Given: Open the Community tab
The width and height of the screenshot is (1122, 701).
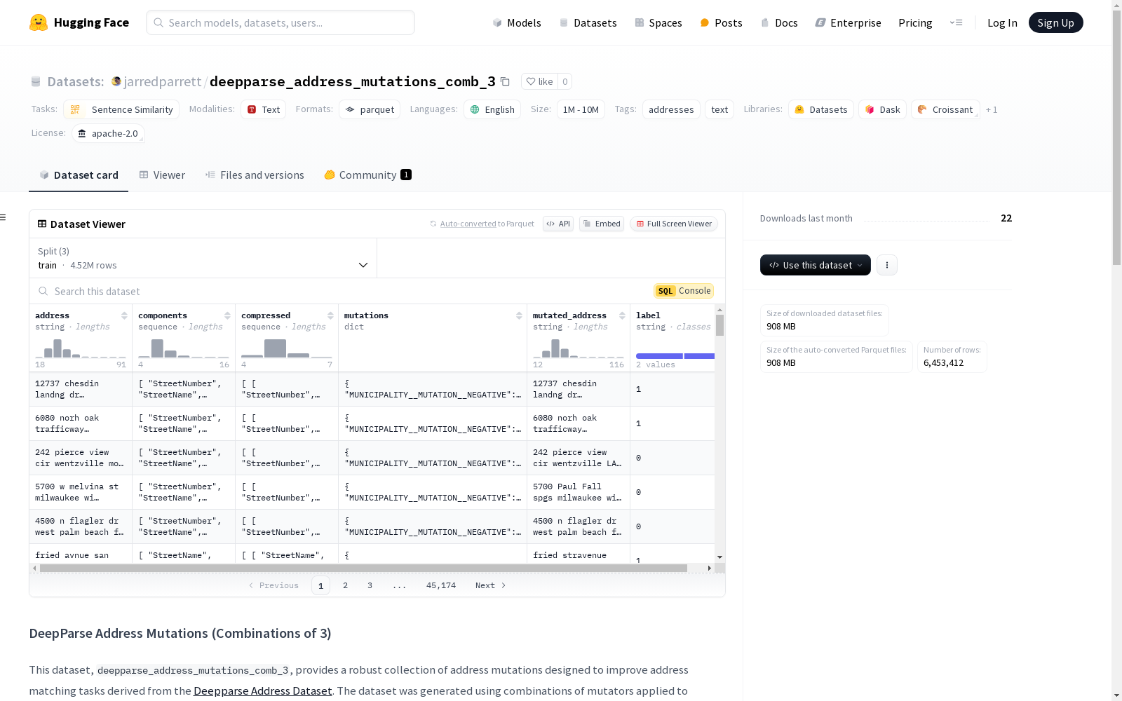Looking at the screenshot, I should [x=367, y=175].
